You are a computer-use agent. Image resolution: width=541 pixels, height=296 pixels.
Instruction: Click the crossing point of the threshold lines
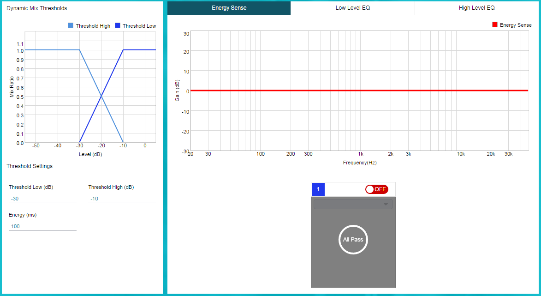(x=101, y=96)
